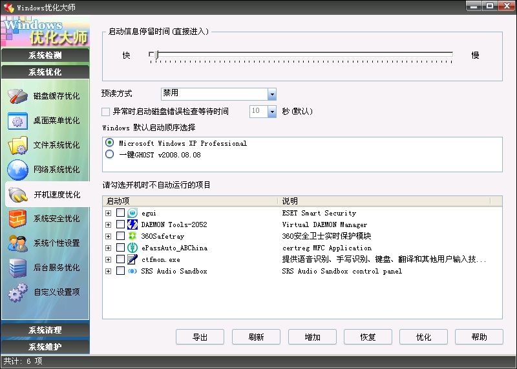This screenshot has width=517, height=369.
Task: Open 系统个性设置 users icon
Action: tap(17, 243)
